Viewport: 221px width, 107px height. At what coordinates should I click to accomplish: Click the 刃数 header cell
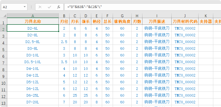click(x=137, y=21)
